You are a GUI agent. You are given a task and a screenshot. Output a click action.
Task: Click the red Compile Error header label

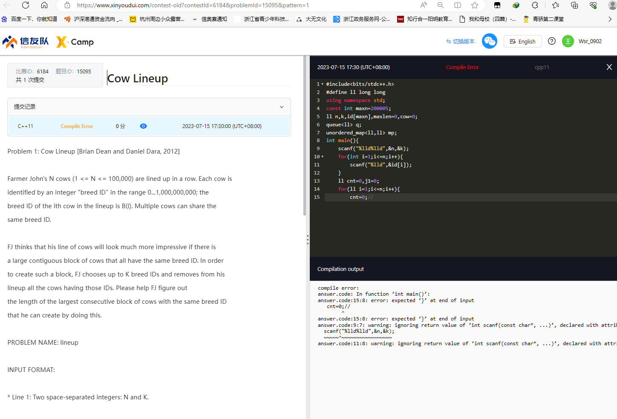[x=462, y=67]
